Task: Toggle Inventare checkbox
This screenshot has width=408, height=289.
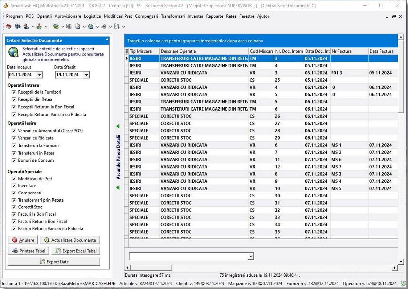Action: 14,186
